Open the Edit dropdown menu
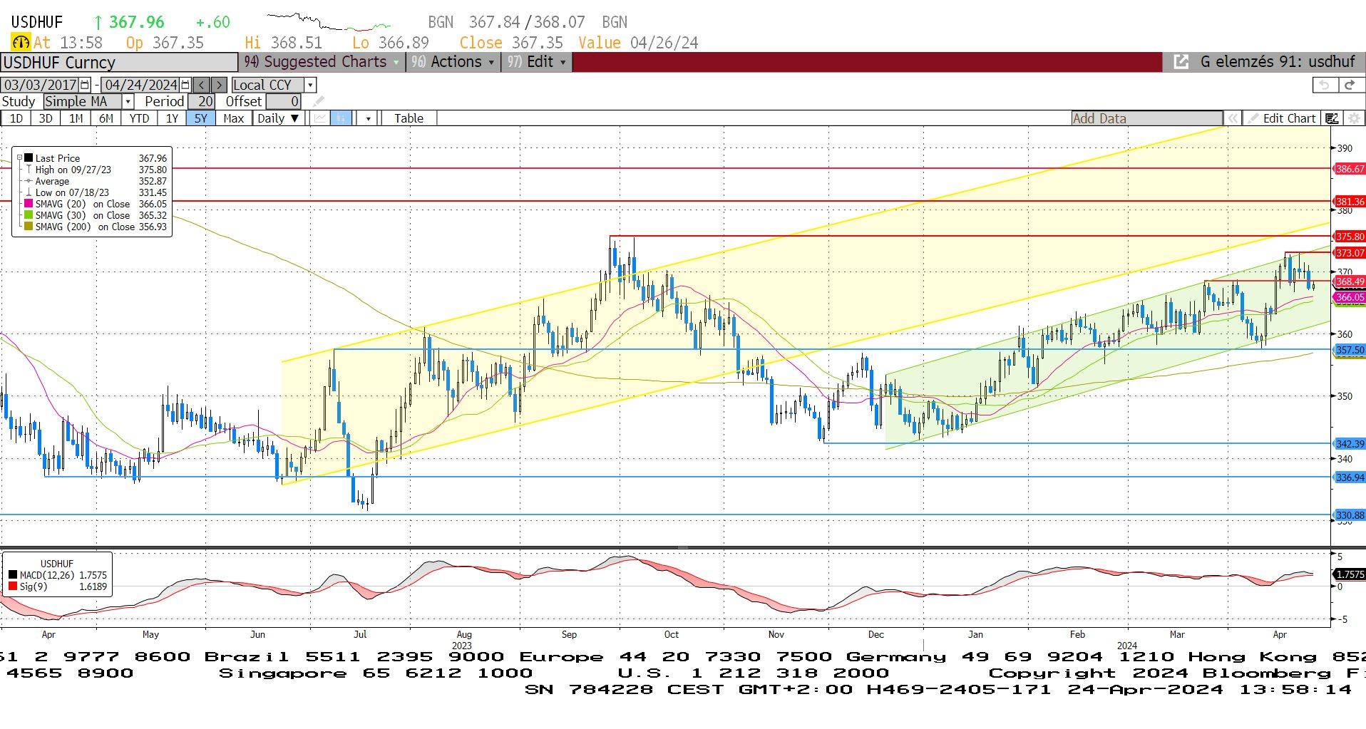The width and height of the screenshot is (1366, 729). click(x=536, y=62)
